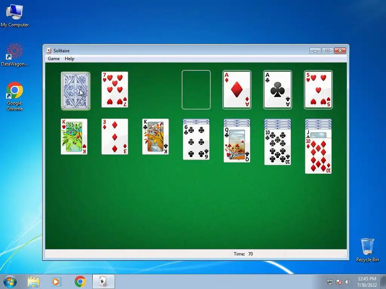Select the ace of diamonds foundation
This screenshot has height=289, width=386.
237,90
